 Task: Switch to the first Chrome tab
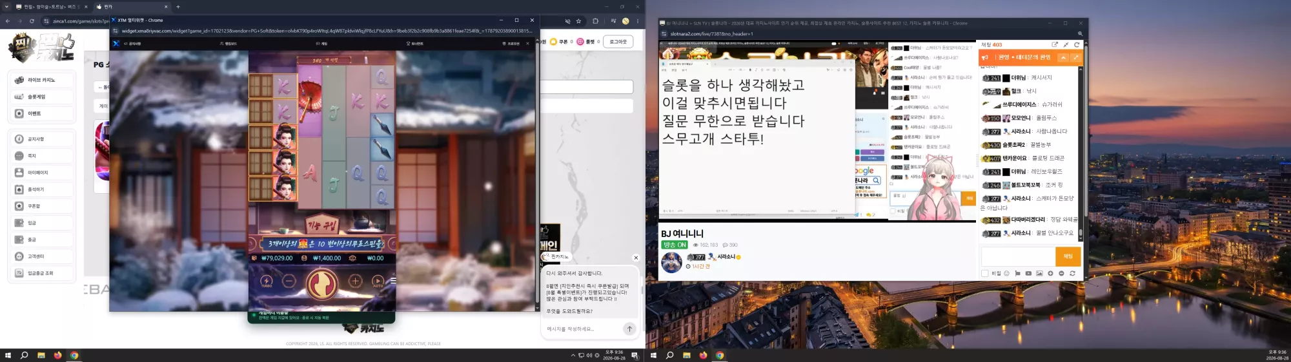[x=52, y=6]
